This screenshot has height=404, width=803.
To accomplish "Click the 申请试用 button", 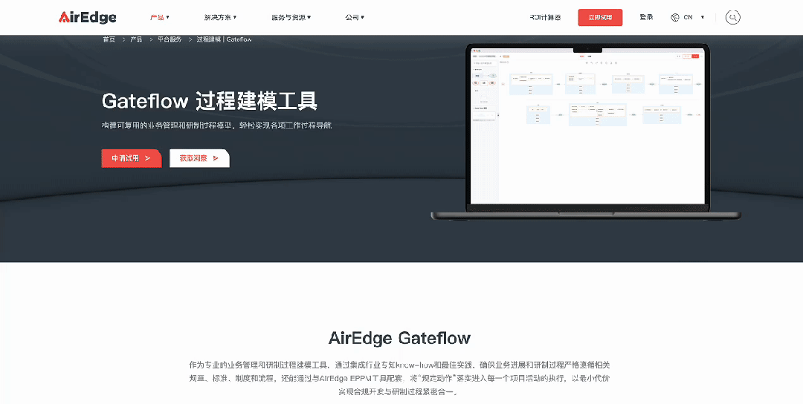I will 131,158.
